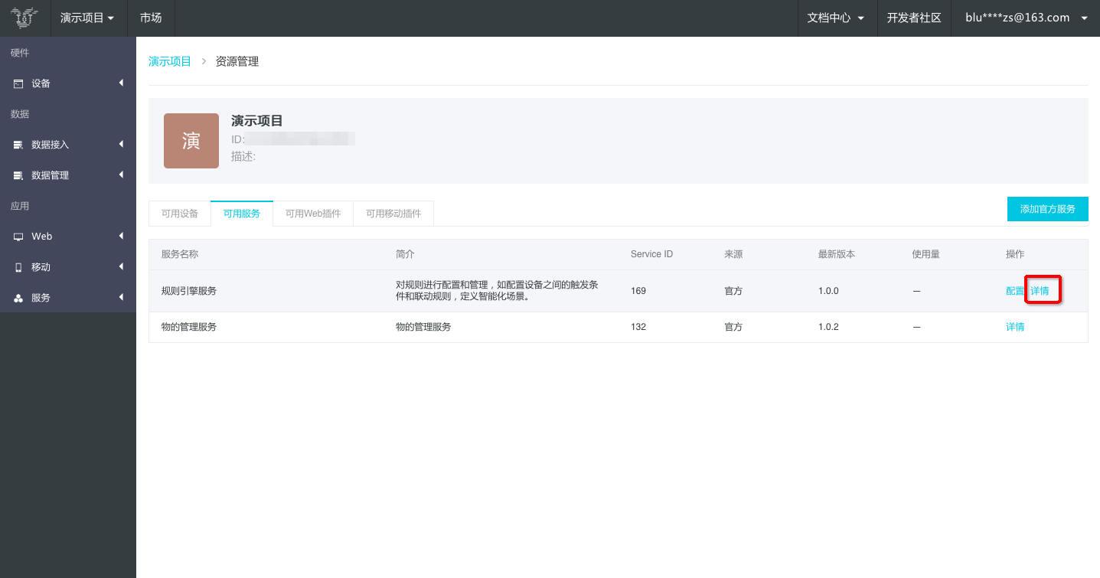Click the 演示项目 project title
This screenshot has width=1100, height=578.
point(257,121)
